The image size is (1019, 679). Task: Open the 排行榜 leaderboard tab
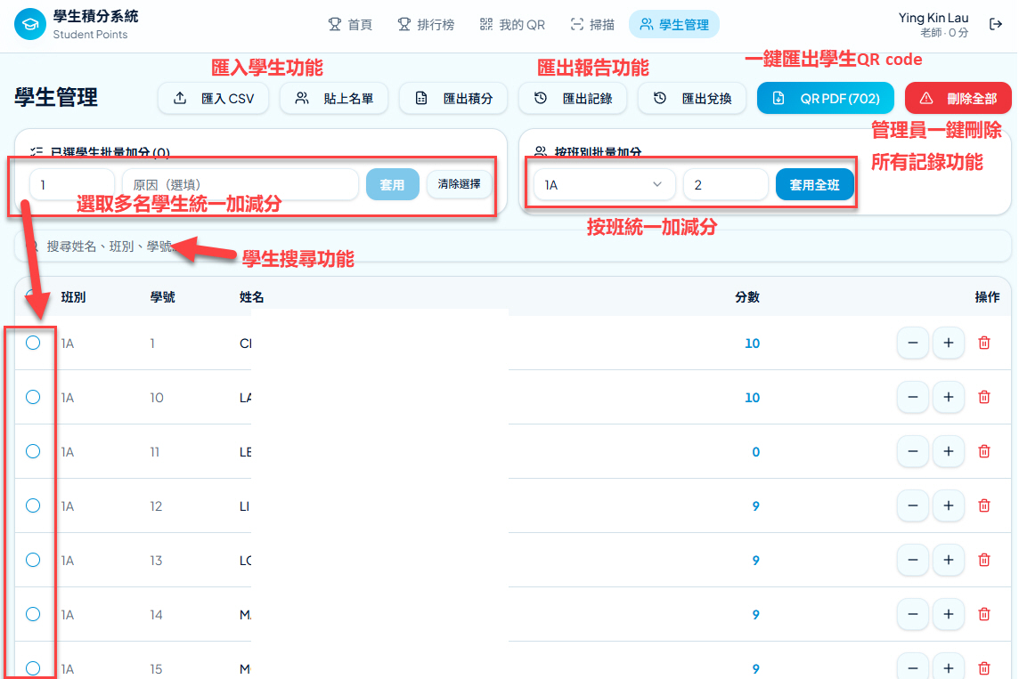pyautogui.click(x=427, y=25)
